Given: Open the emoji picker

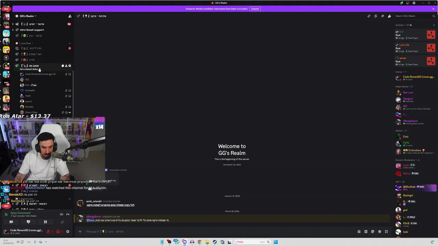Looking at the screenshot, I should (379, 232).
